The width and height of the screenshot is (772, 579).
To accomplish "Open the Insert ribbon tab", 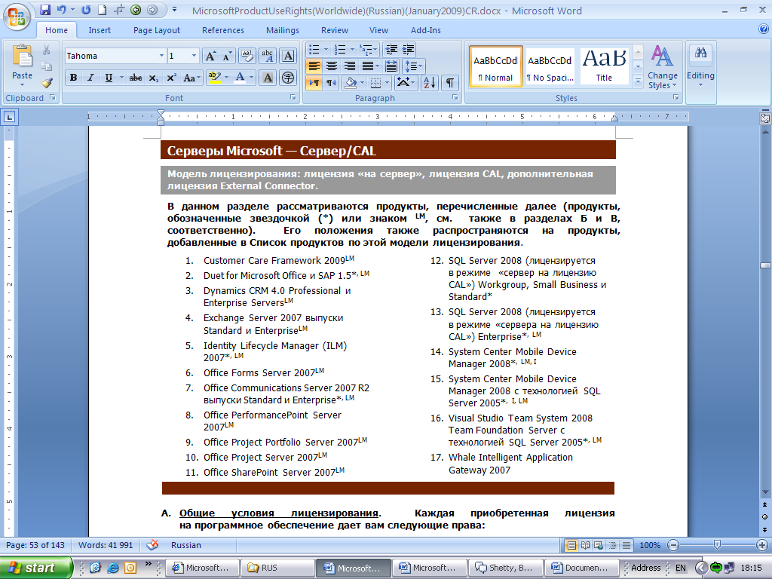I will 100,30.
